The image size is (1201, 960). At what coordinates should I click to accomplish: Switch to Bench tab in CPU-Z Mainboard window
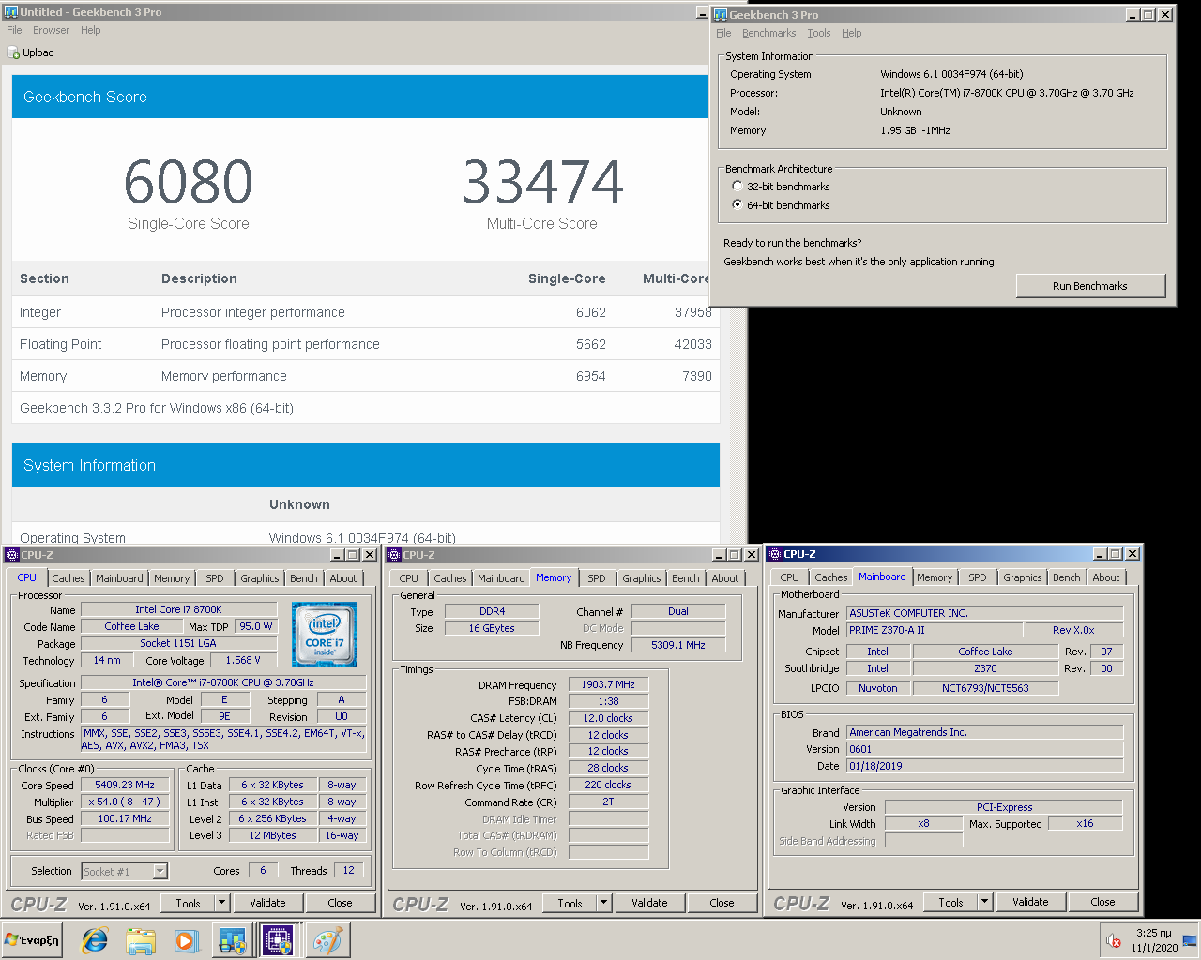click(x=1066, y=577)
